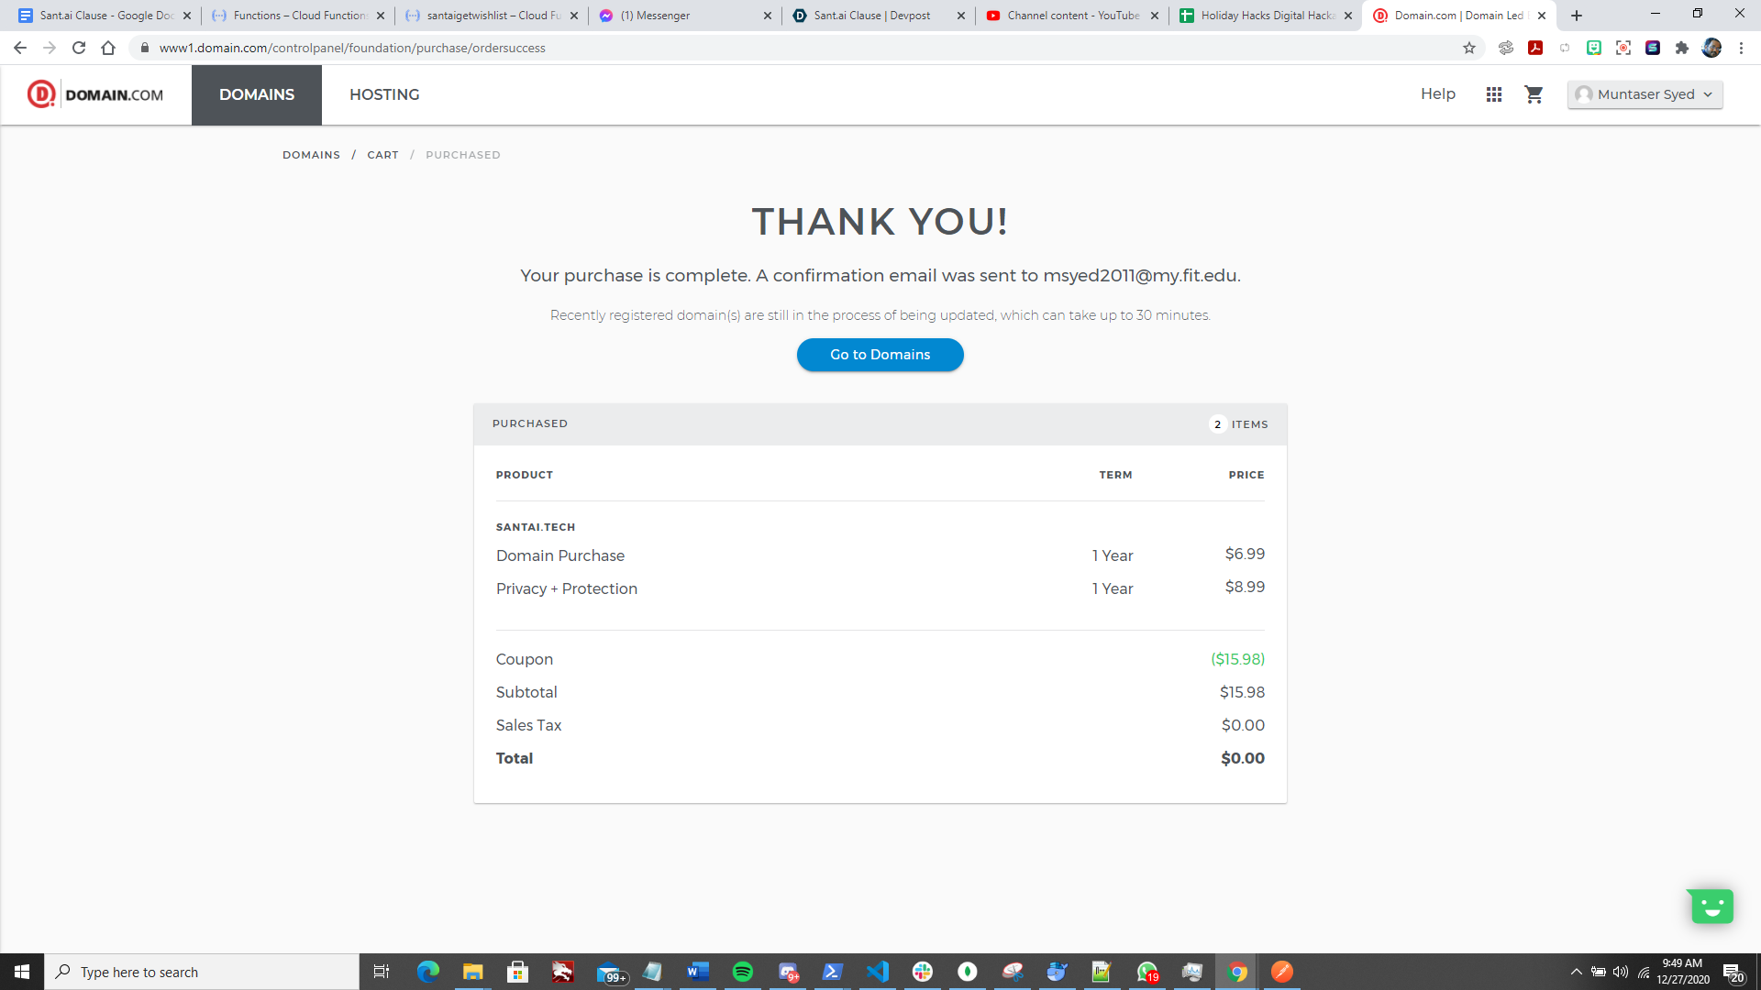Screen dimensions: 1761x990
Task: Click the Windows search box
Action: pyautogui.click(x=202, y=972)
